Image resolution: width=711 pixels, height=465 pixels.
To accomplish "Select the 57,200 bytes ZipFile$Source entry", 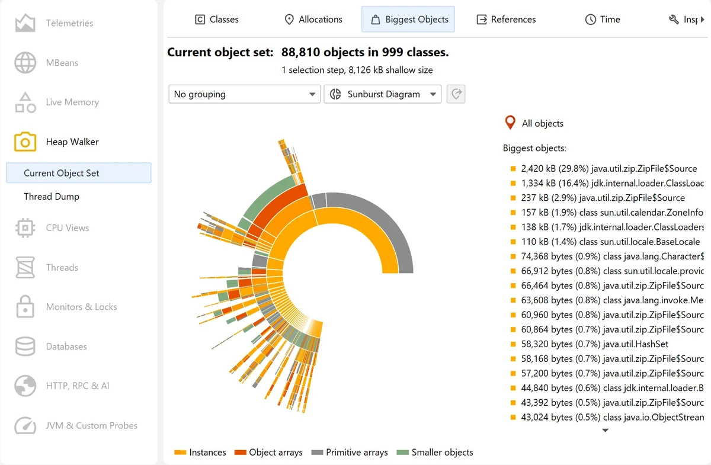I will click(x=607, y=373).
